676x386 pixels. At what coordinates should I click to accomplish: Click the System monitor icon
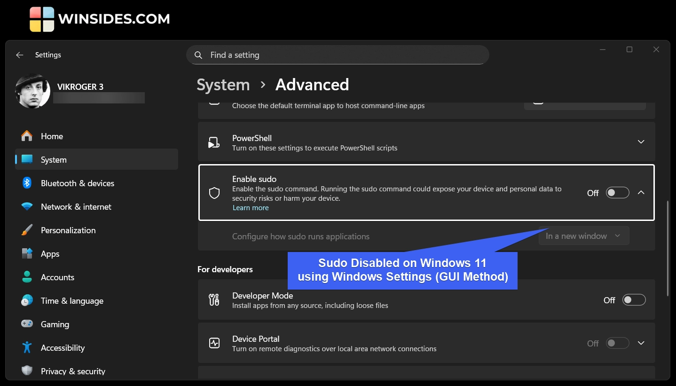(x=27, y=159)
